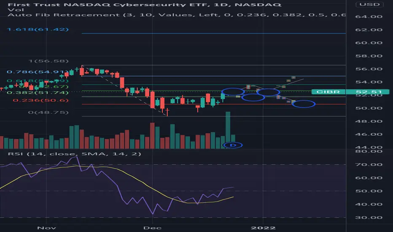Select the 56.00 price axis value

pos(369,69)
